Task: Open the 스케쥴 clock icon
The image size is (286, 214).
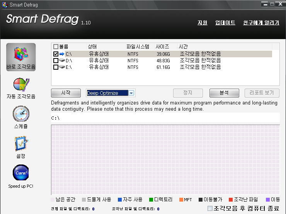Action: (21, 113)
